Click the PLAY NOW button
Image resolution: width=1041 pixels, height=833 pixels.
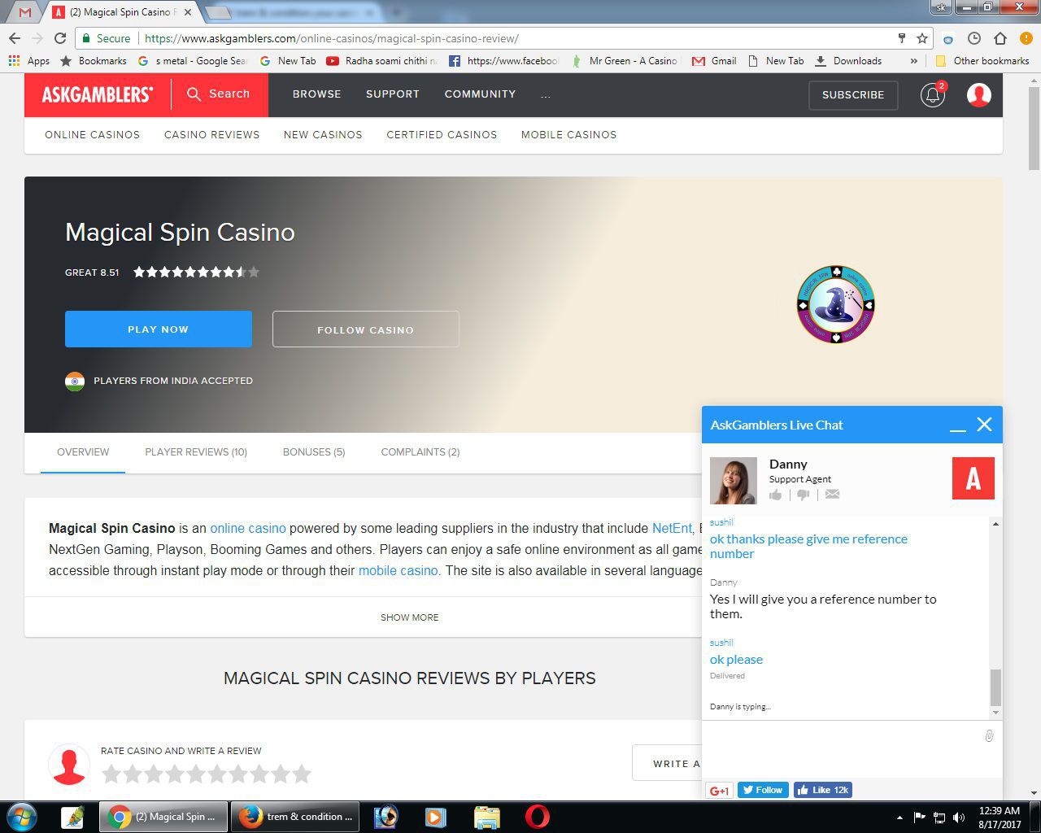click(159, 329)
